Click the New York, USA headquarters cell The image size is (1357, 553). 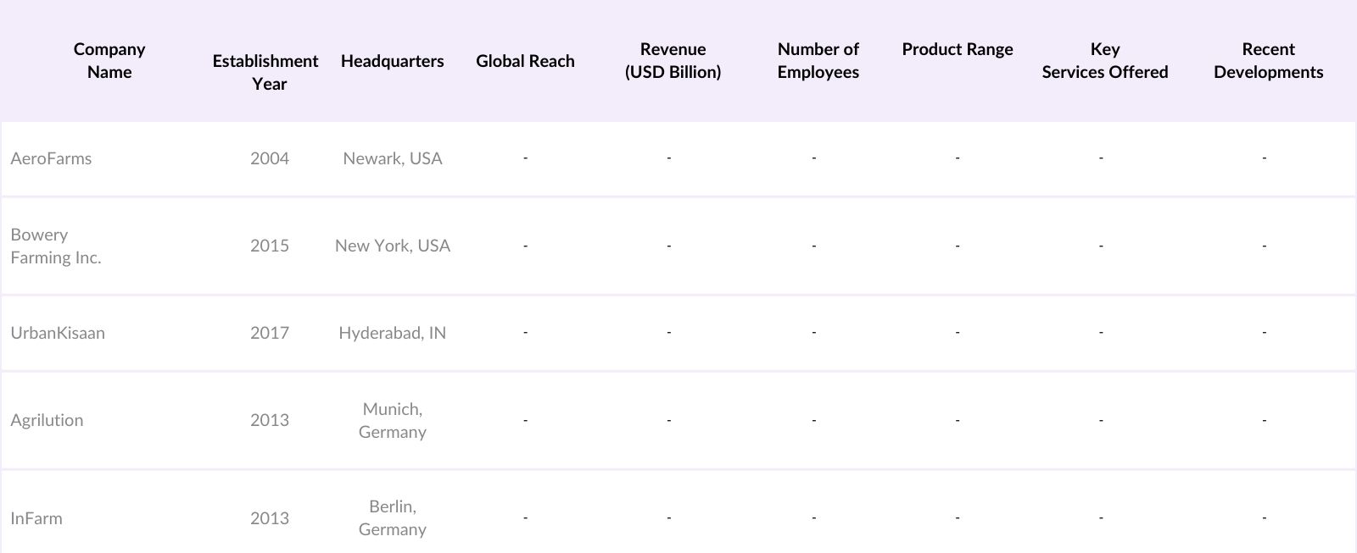coord(393,246)
